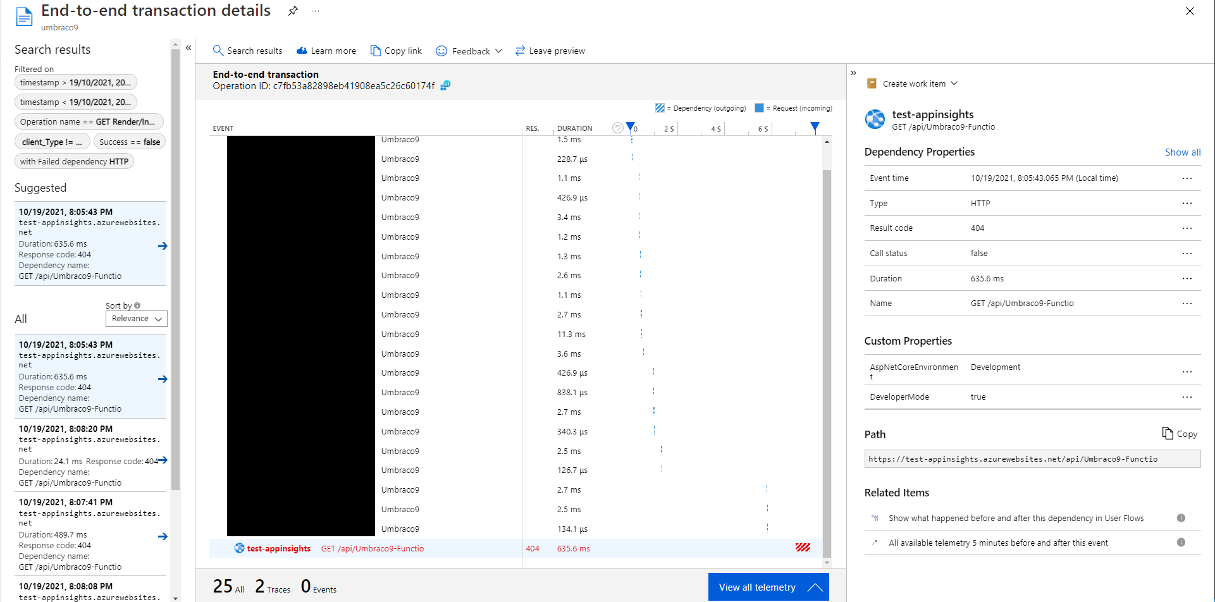Open result 8:08:20 PM arrow
The image size is (1215, 602).
pos(163,460)
